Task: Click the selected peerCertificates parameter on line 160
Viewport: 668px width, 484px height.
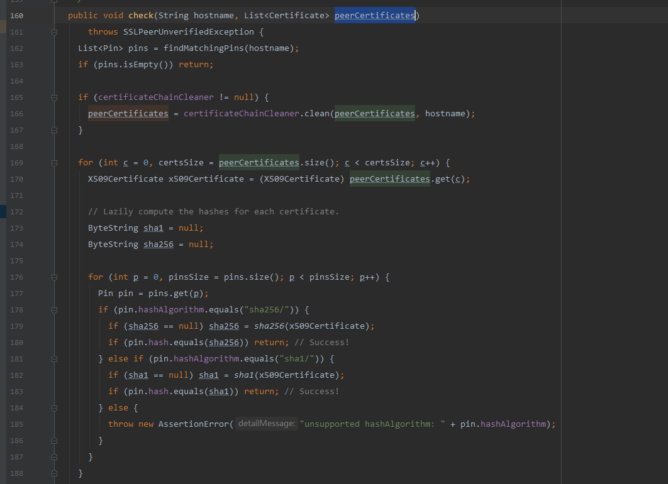Action: tap(374, 16)
